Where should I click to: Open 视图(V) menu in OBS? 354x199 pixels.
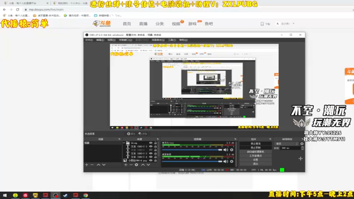(x=112, y=40)
